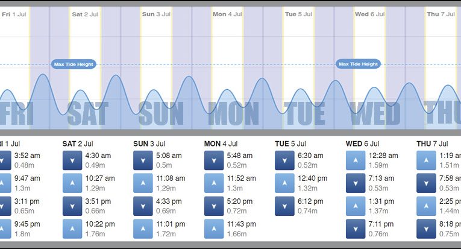Image resolution: width=461 pixels, height=249 pixels.
Task: Select the 'Mon 4 Jul' header atop the chart
Action: click(227, 14)
